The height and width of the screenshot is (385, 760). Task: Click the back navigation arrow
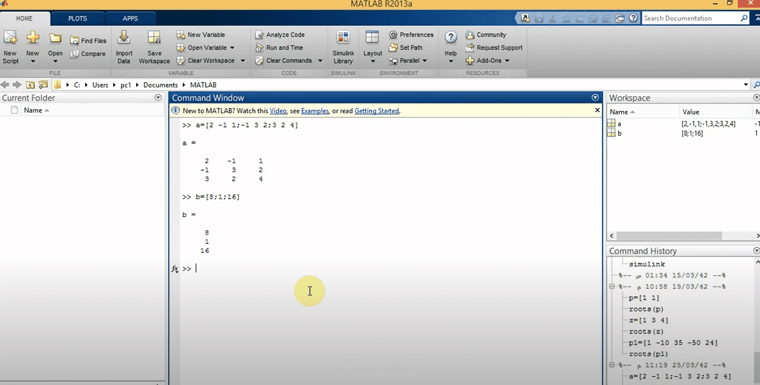pyautogui.click(x=5, y=85)
